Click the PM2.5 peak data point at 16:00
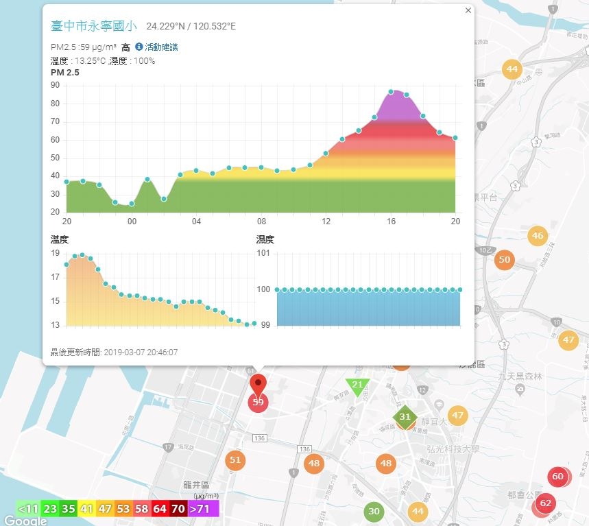Viewport: 589px width, 526px height. [391, 92]
